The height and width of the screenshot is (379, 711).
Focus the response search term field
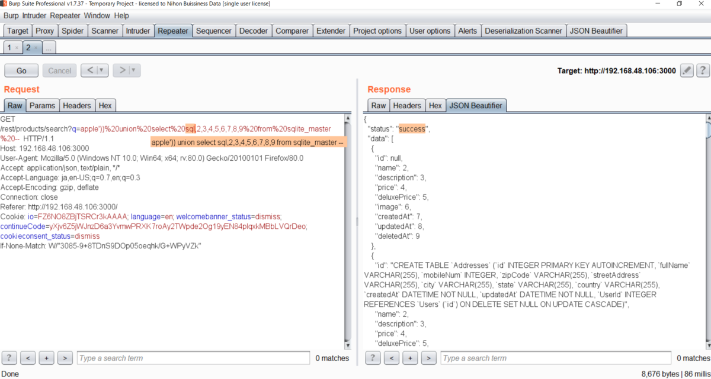[x=557, y=358]
